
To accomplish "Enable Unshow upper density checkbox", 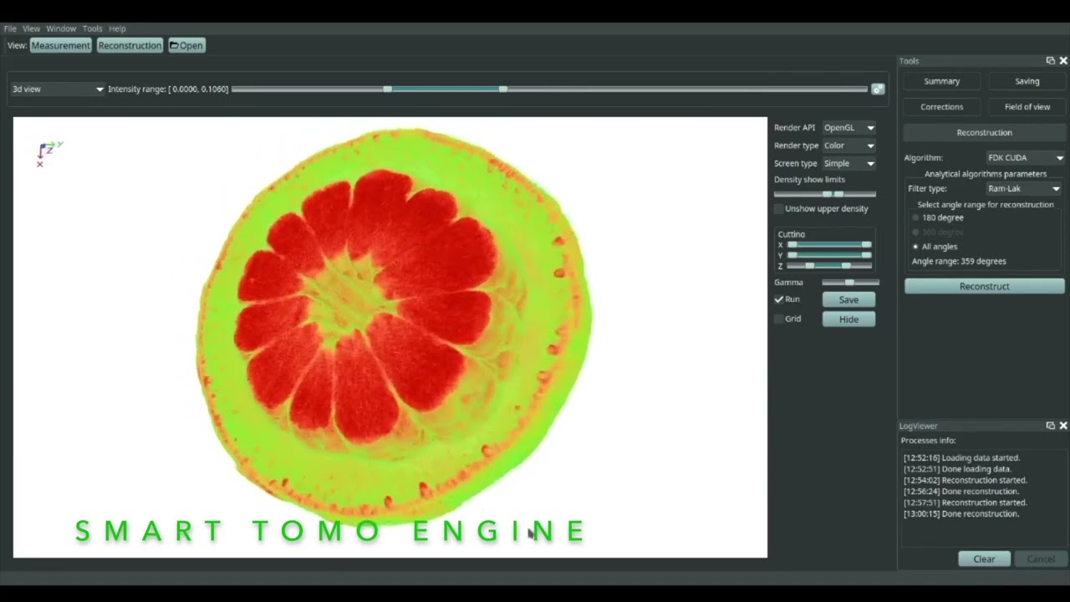I will pyautogui.click(x=779, y=209).
